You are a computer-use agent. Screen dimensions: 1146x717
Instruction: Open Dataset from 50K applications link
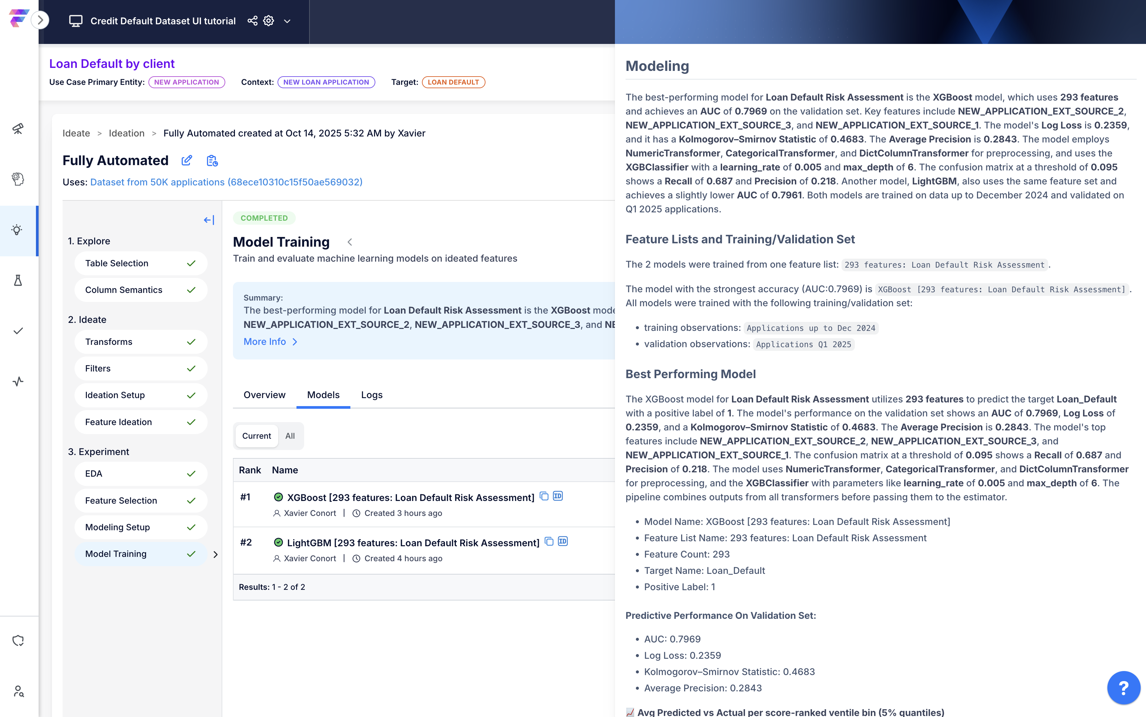click(x=226, y=182)
